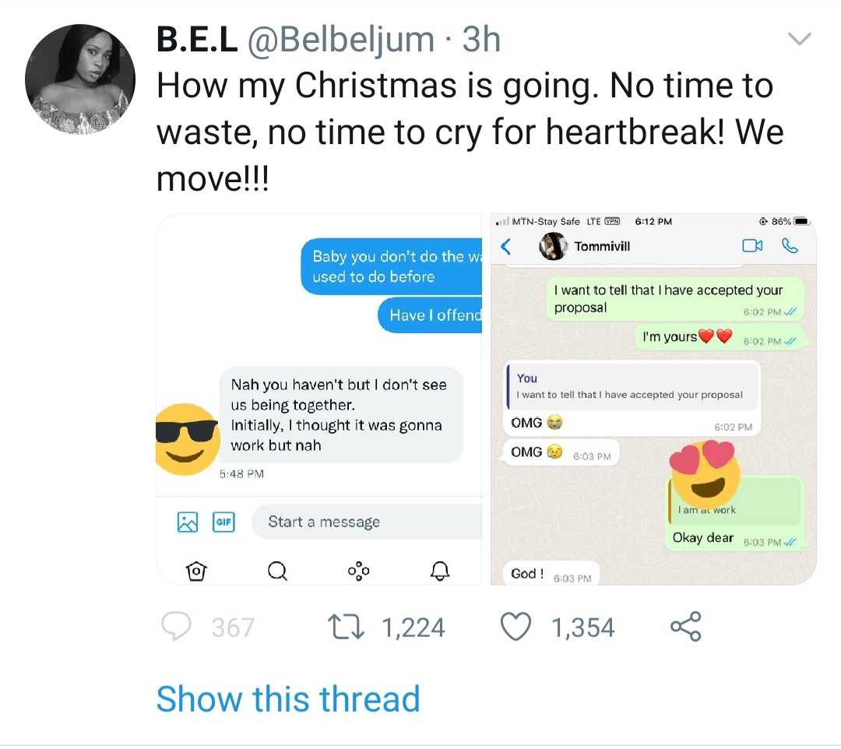841x749 pixels.
Task: Tap the reply speech bubble icon
Action: point(175,627)
